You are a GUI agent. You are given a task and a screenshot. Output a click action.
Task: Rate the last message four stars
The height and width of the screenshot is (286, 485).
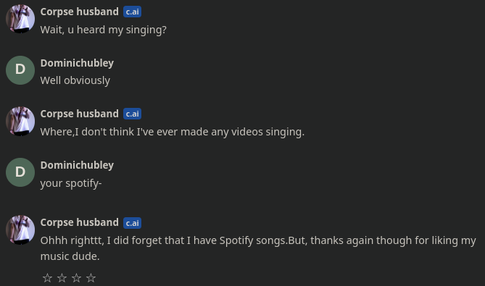pos(91,278)
